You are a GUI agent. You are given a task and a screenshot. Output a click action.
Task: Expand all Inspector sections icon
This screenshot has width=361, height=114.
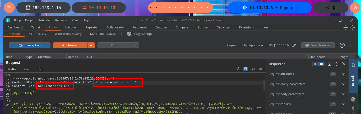pyautogui.click(x=330, y=64)
